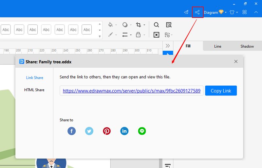Open the Crop tool dropdown arrow
Viewport: 262px width, 168px height.
tap(144, 25)
